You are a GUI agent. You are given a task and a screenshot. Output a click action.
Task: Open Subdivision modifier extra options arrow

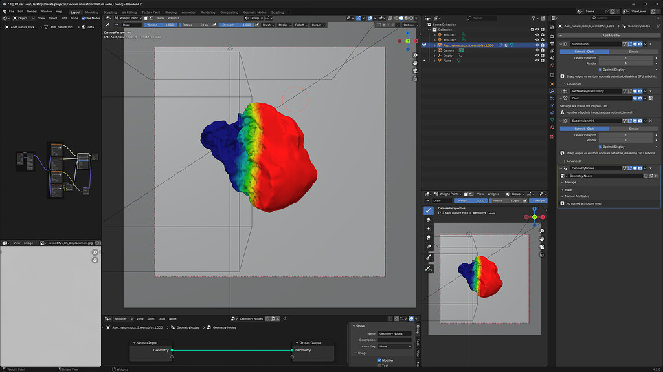click(646, 44)
